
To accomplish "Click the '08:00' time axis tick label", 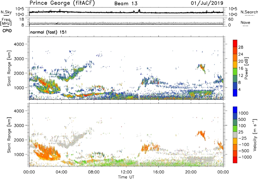I will pos(94,172).
